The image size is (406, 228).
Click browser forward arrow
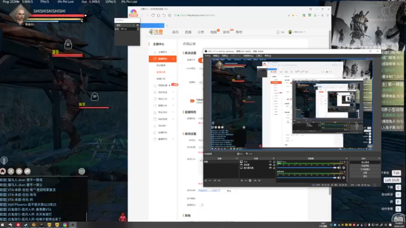tap(147, 15)
